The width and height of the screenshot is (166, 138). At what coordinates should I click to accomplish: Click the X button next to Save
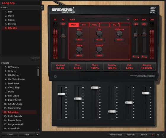(x=37, y=134)
